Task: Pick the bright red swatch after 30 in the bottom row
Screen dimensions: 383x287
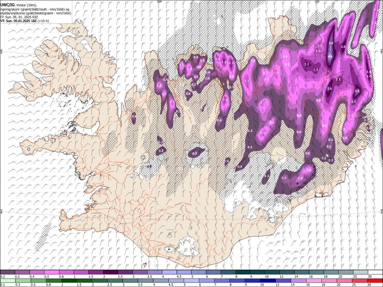Action: tap(376, 280)
